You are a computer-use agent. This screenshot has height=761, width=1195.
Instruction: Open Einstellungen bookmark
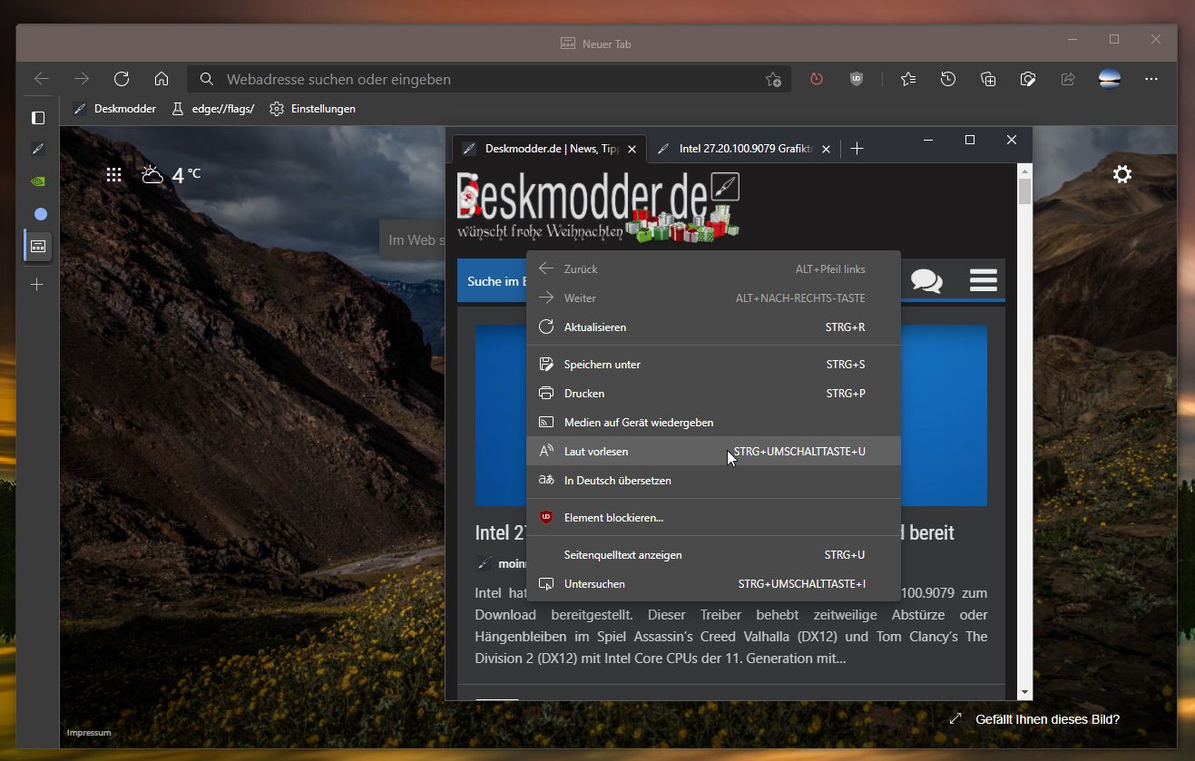click(x=312, y=109)
